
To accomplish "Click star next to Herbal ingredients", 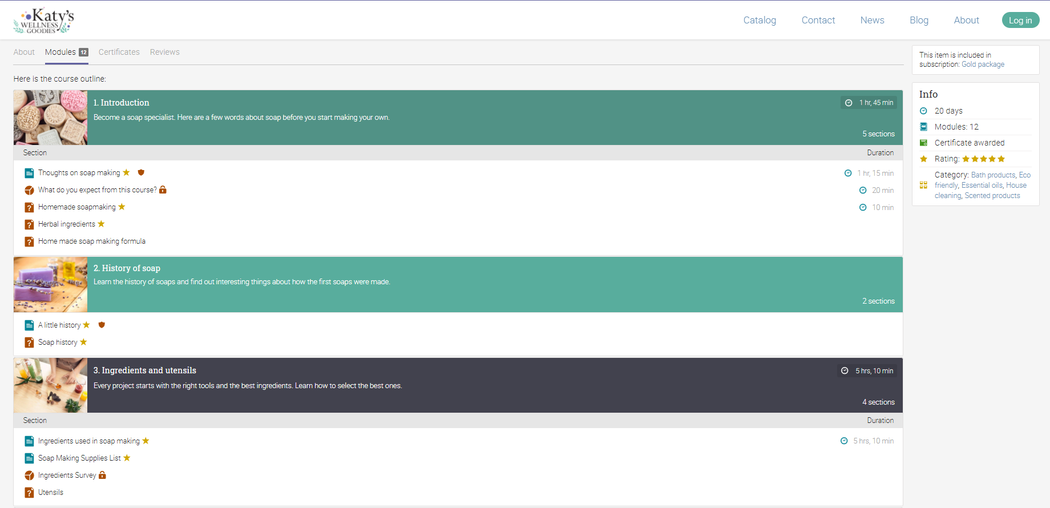I will pyautogui.click(x=101, y=224).
